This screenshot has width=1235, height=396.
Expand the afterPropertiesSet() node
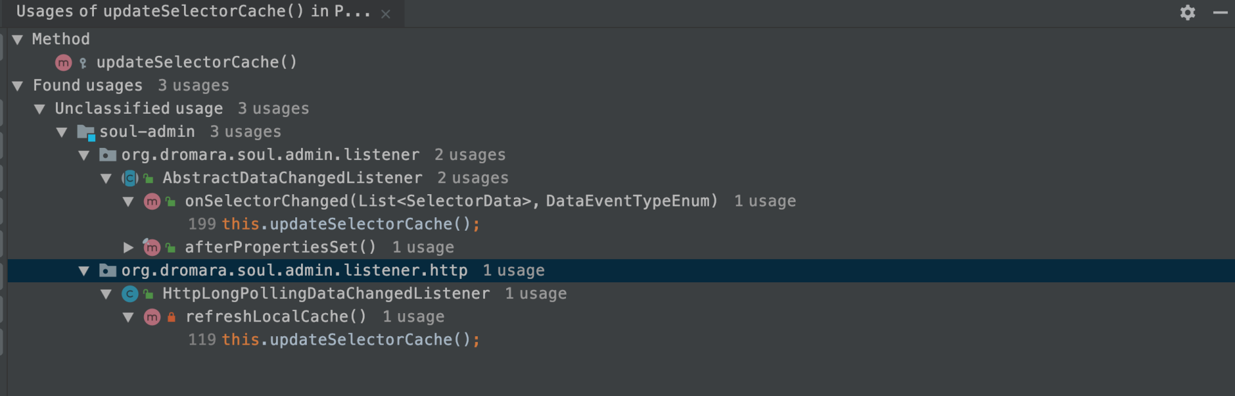click(128, 248)
